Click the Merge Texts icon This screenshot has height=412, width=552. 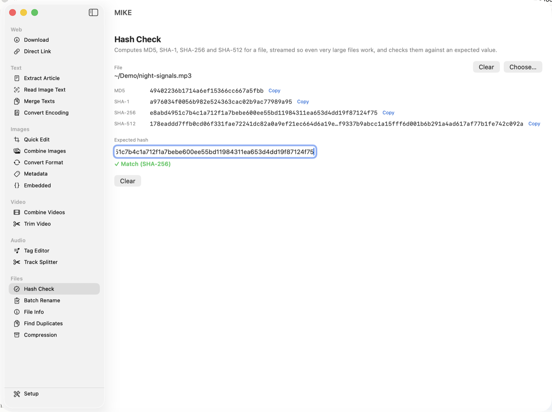(x=17, y=101)
